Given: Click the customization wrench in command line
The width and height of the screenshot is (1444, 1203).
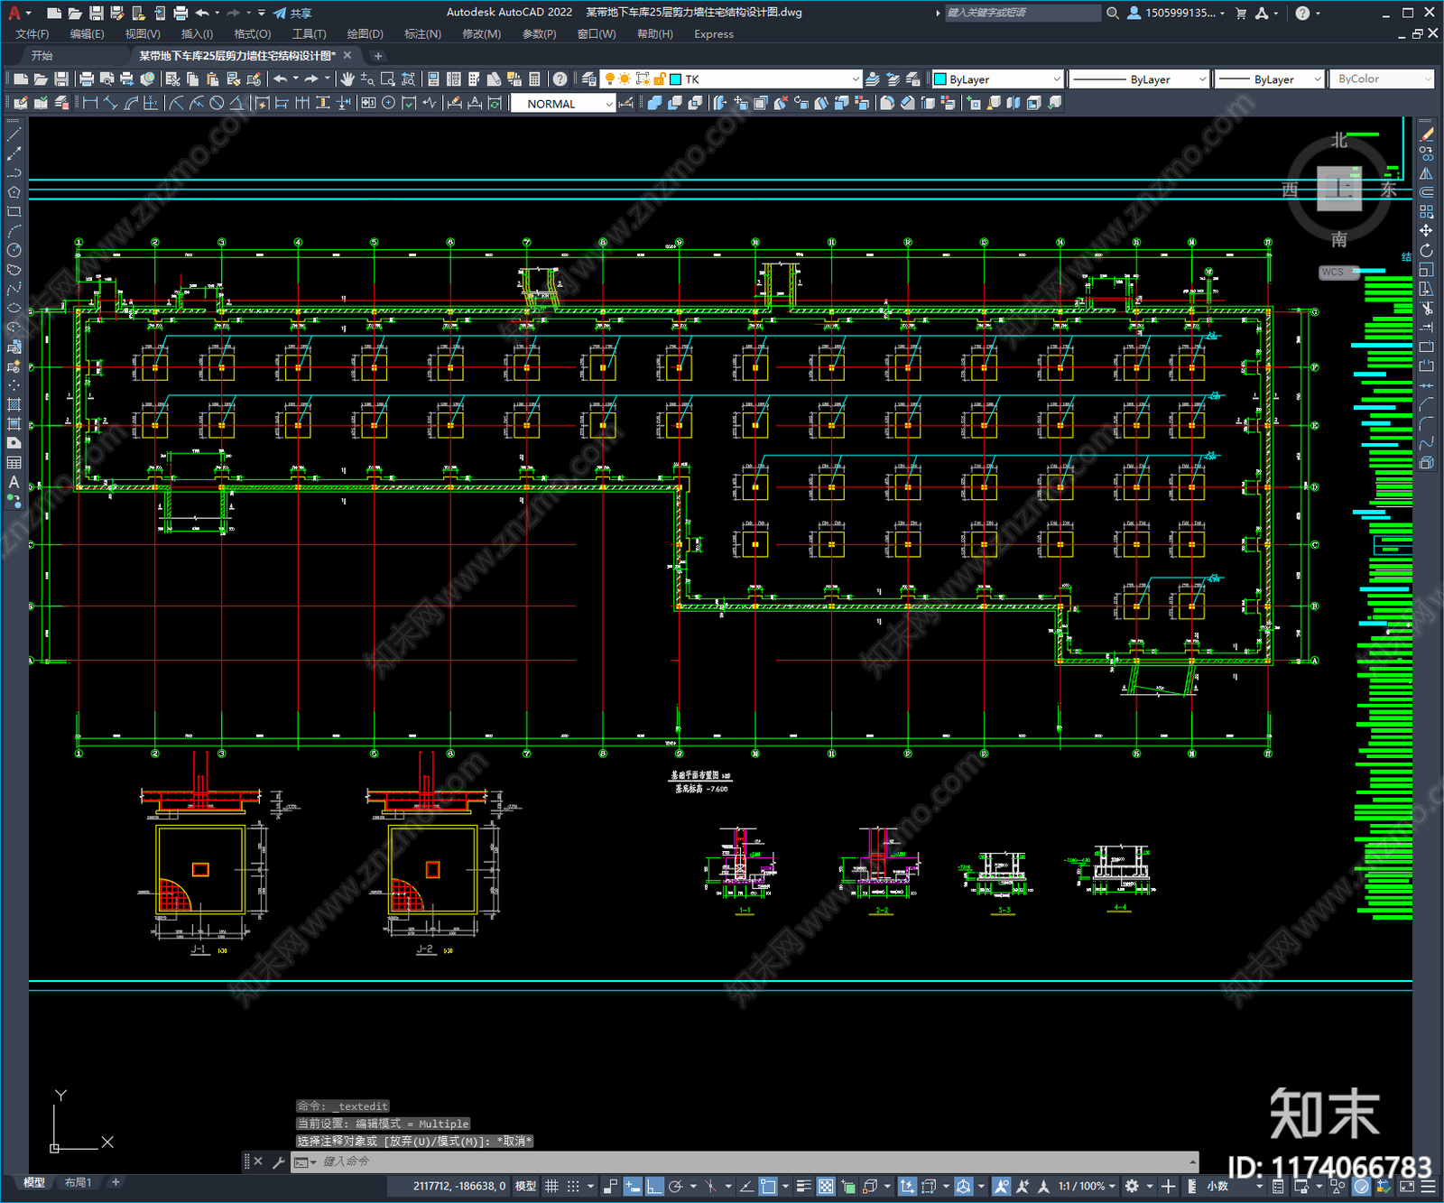Looking at the screenshot, I should (x=278, y=1162).
